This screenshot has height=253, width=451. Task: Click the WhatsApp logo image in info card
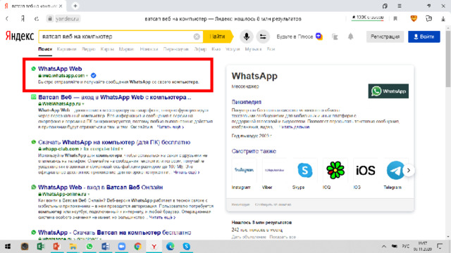click(x=388, y=91)
